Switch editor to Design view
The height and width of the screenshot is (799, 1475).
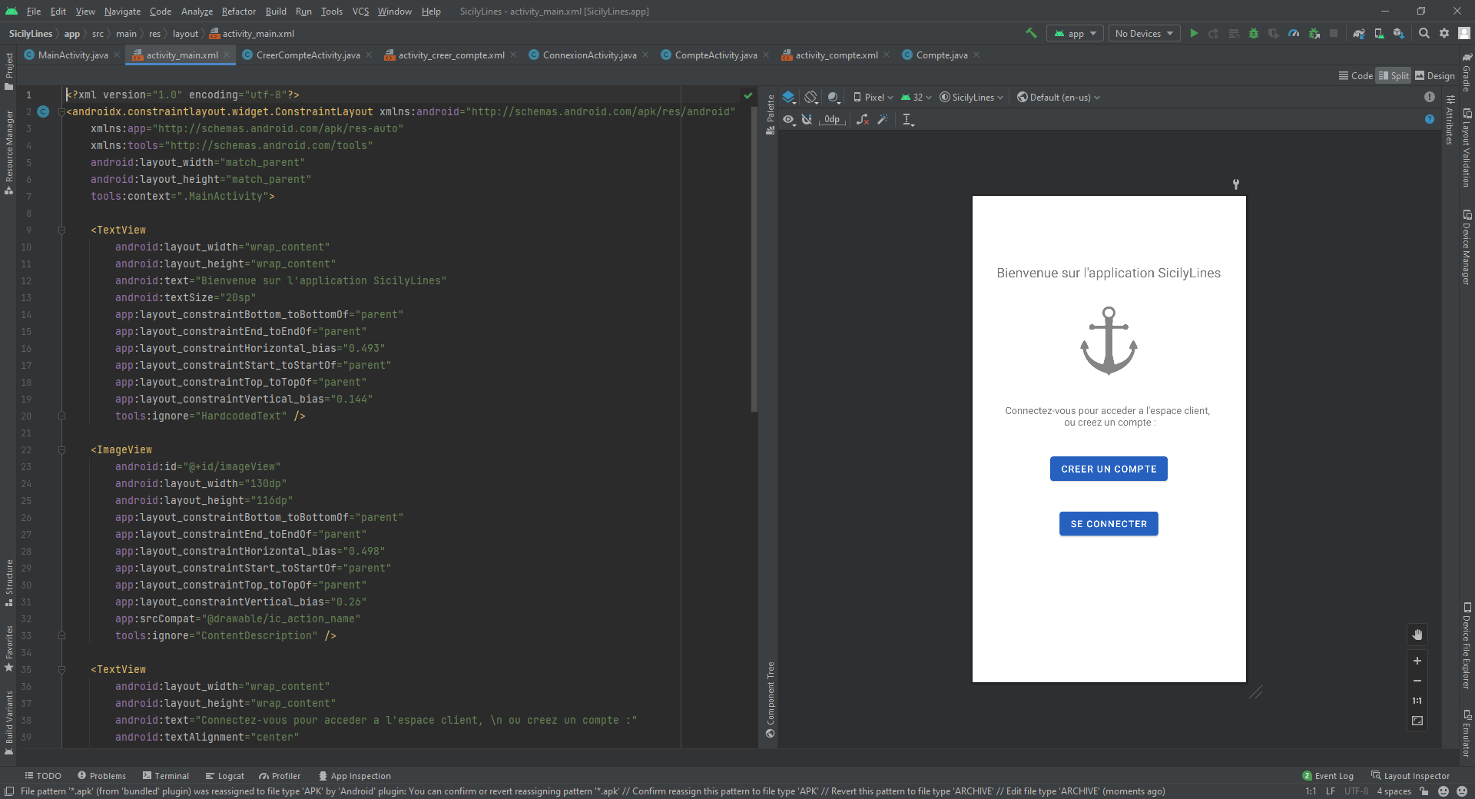point(1435,75)
